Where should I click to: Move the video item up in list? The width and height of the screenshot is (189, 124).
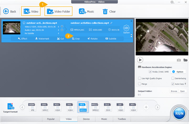[x=132, y=35]
